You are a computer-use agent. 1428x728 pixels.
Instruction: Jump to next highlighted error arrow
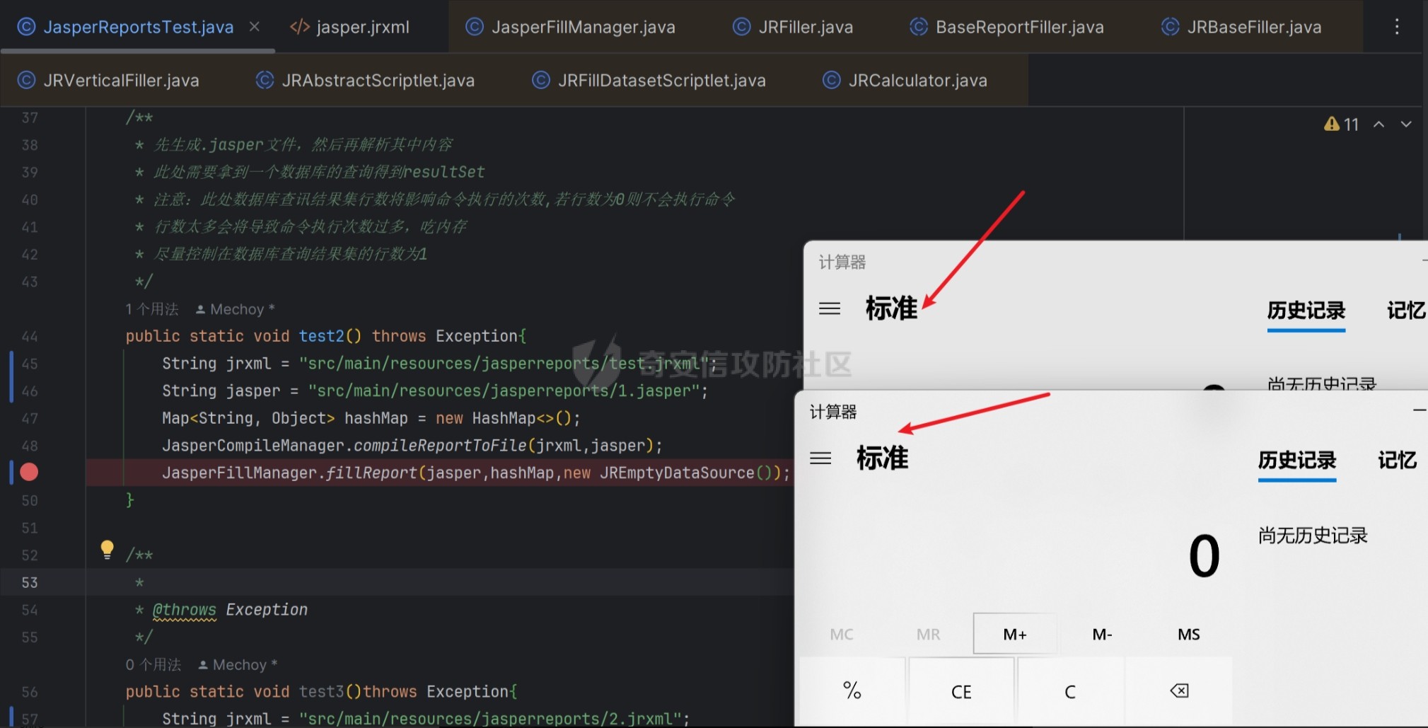(1406, 125)
